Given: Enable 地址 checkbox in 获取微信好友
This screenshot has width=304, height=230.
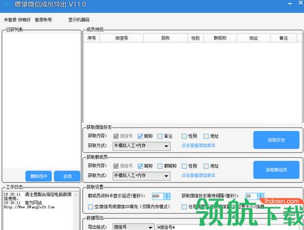Looking at the screenshot, I should 206,136.
